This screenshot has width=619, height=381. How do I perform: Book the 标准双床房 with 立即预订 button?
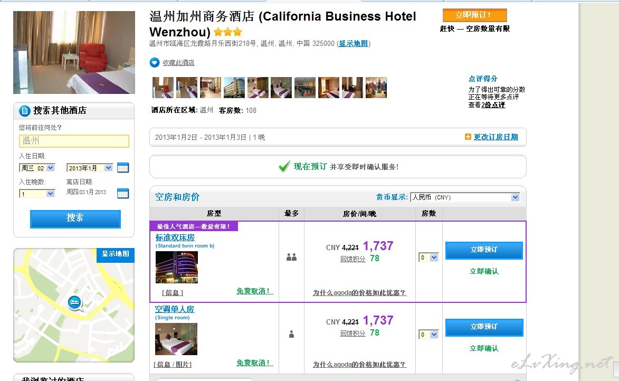pos(484,250)
